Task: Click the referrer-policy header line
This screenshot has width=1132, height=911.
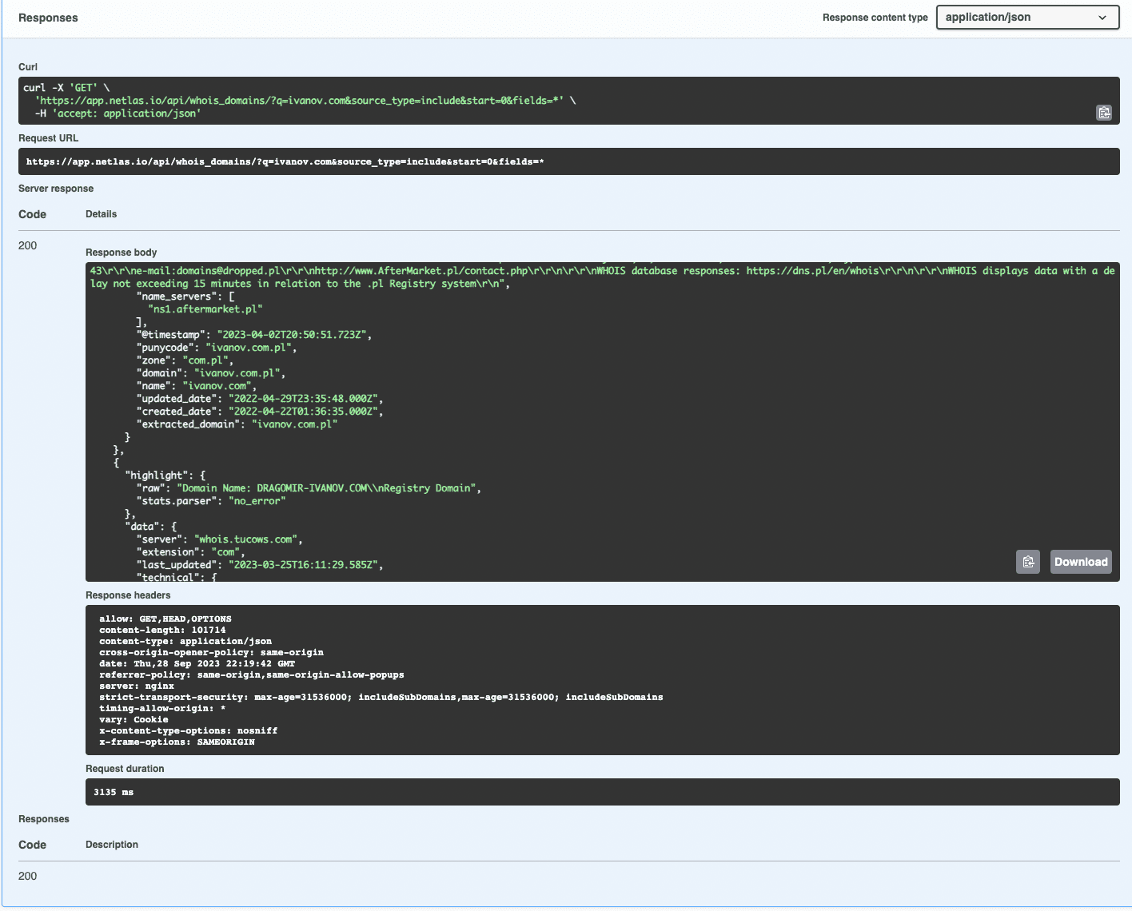Action: 252,675
